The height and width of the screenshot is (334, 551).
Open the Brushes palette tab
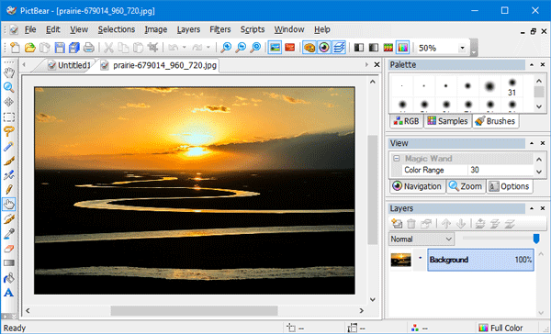tap(496, 121)
